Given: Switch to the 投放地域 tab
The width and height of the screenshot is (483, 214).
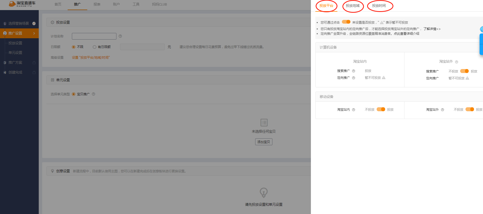Looking at the screenshot, I should pyautogui.click(x=353, y=6).
